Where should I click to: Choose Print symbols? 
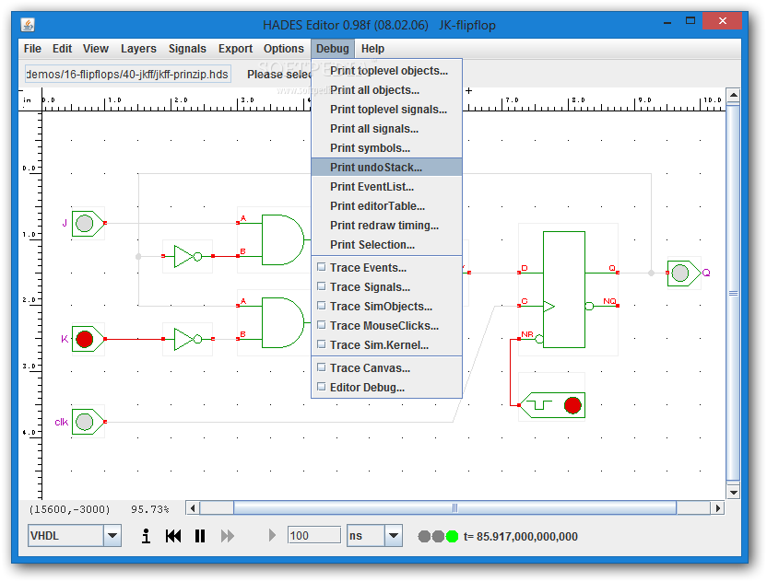(386, 148)
